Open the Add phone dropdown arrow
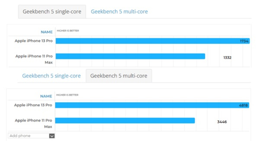 tap(52, 136)
